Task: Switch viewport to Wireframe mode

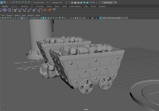Action: 41,18
